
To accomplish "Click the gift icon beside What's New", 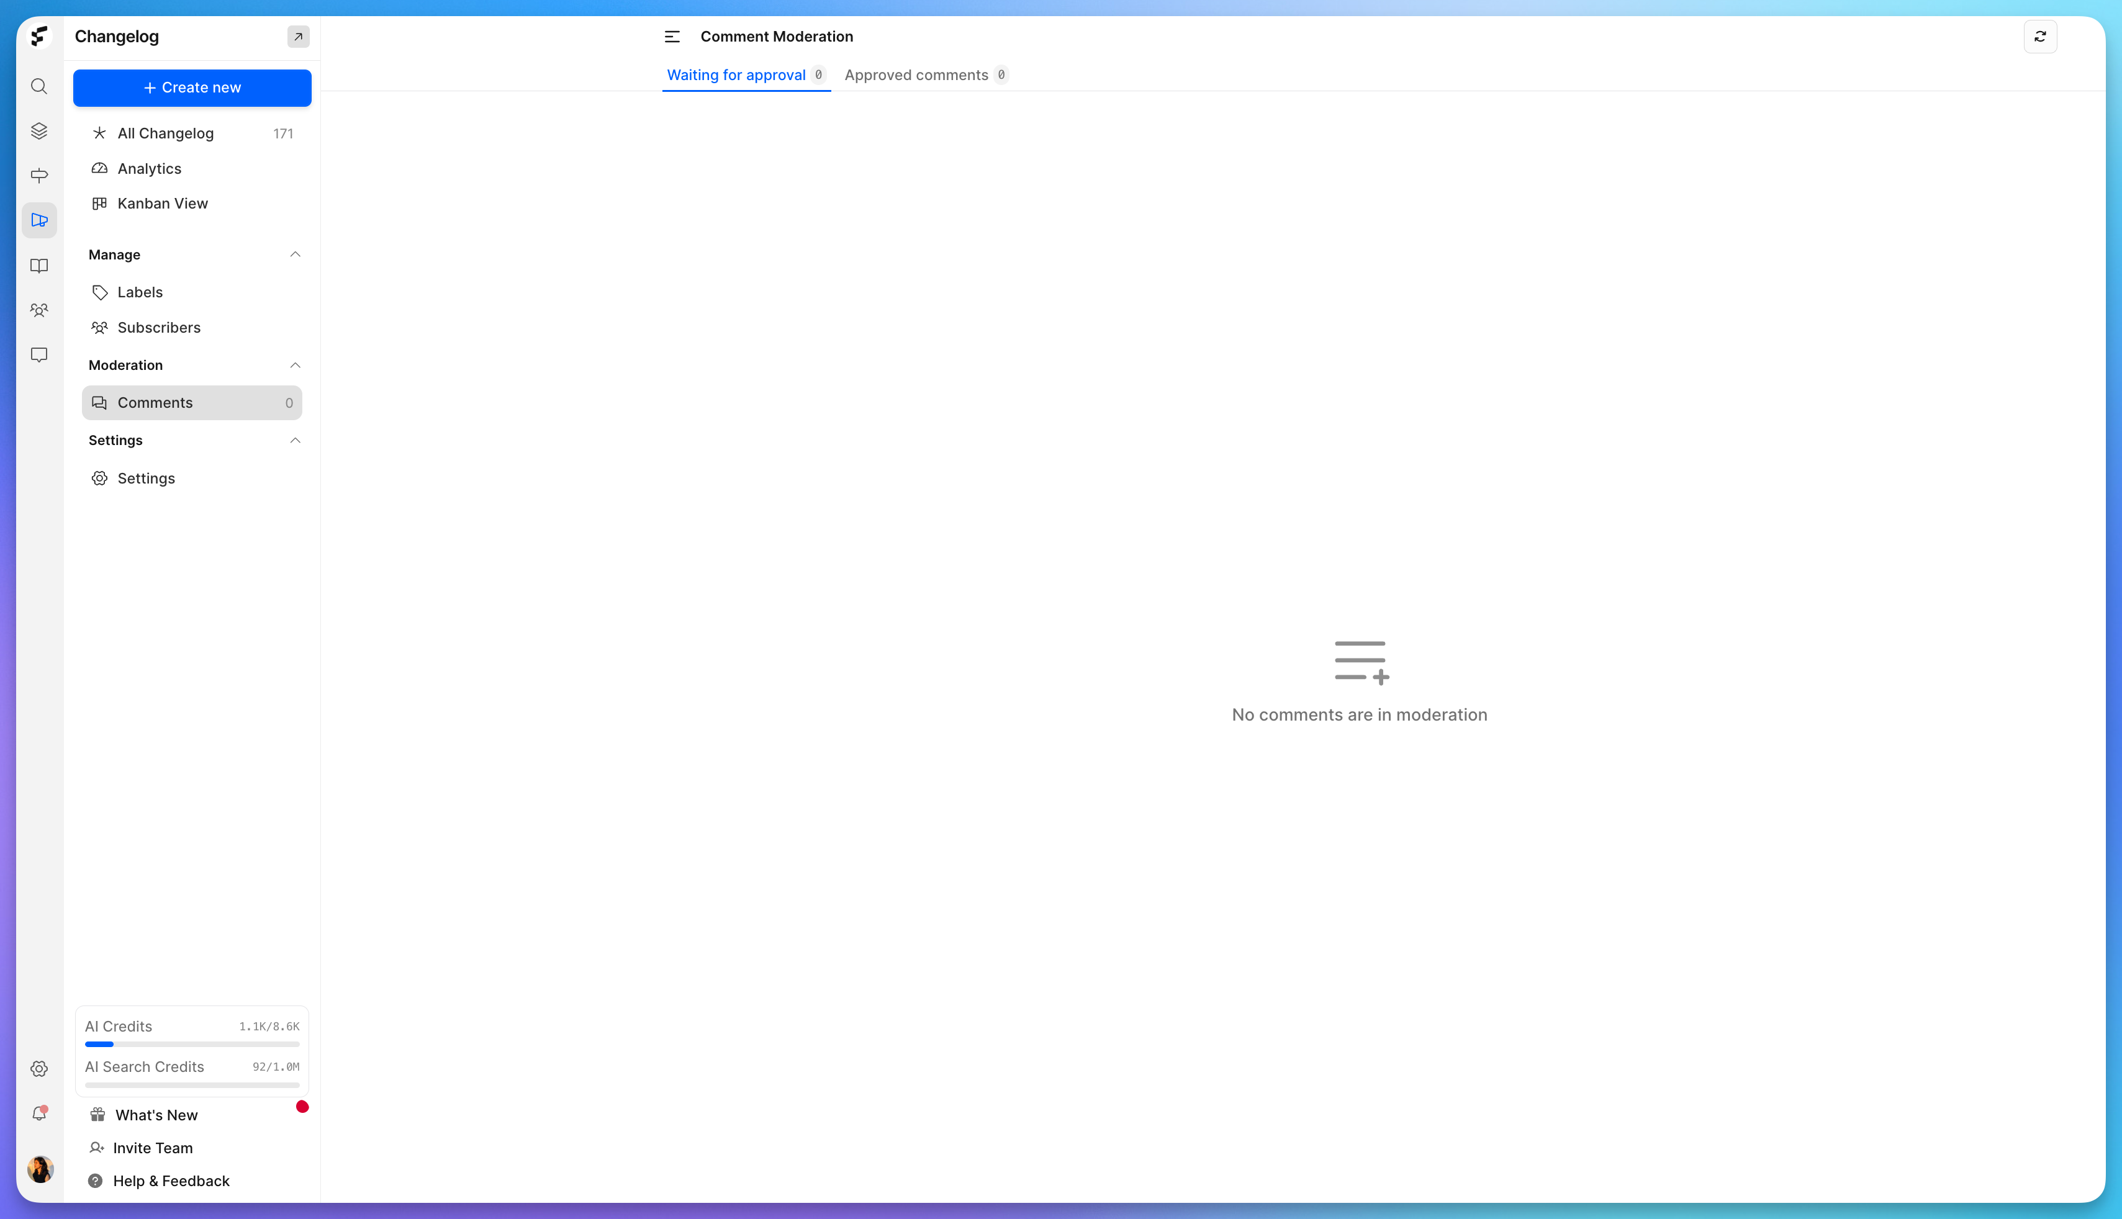I will [98, 1114].
